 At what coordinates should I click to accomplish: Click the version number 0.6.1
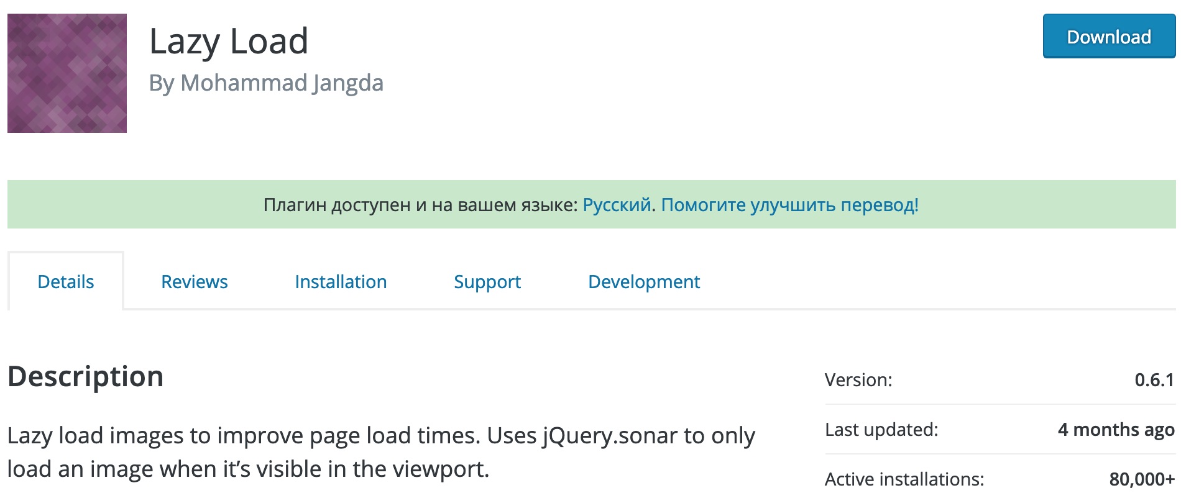click(x=1154, y=380)
